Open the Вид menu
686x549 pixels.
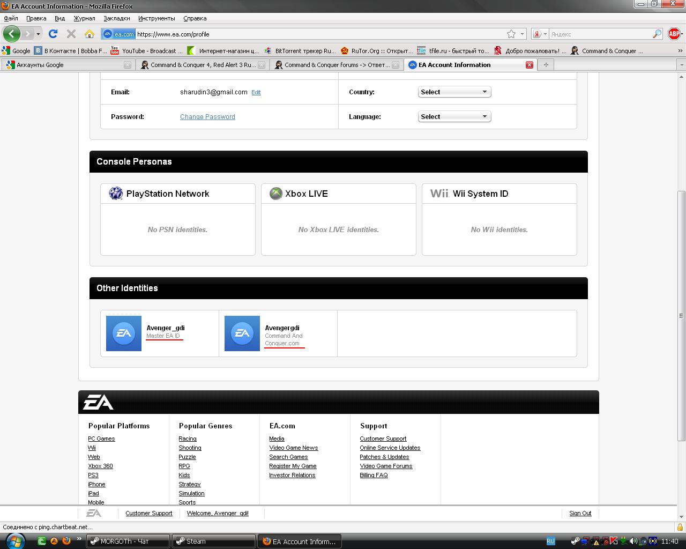pos(60,18)
